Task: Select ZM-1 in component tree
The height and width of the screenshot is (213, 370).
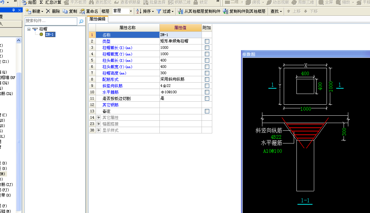Action: coord(50,34)
